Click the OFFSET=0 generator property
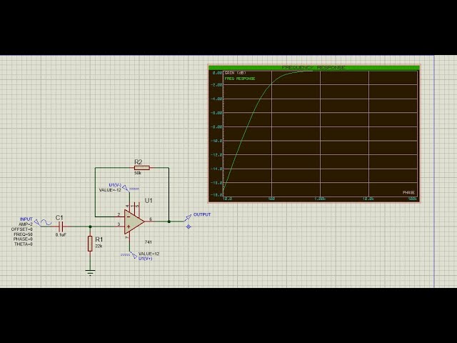The width and height of the screenshot is (457, 343). 22,229
